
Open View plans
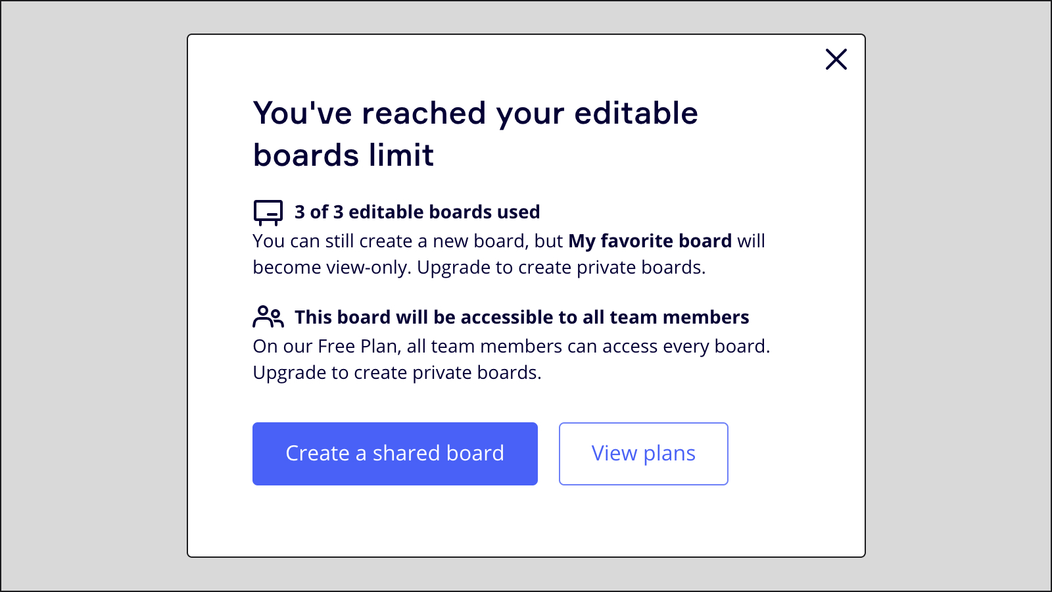click(x=643, y=454)
